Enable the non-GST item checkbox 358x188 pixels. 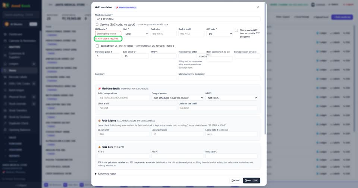(236, 30)
